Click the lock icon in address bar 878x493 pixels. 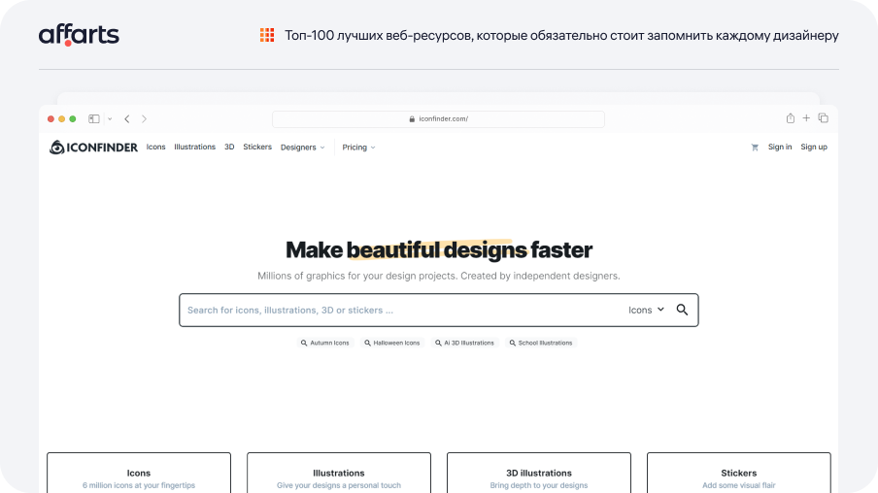[x=412, y=118]
